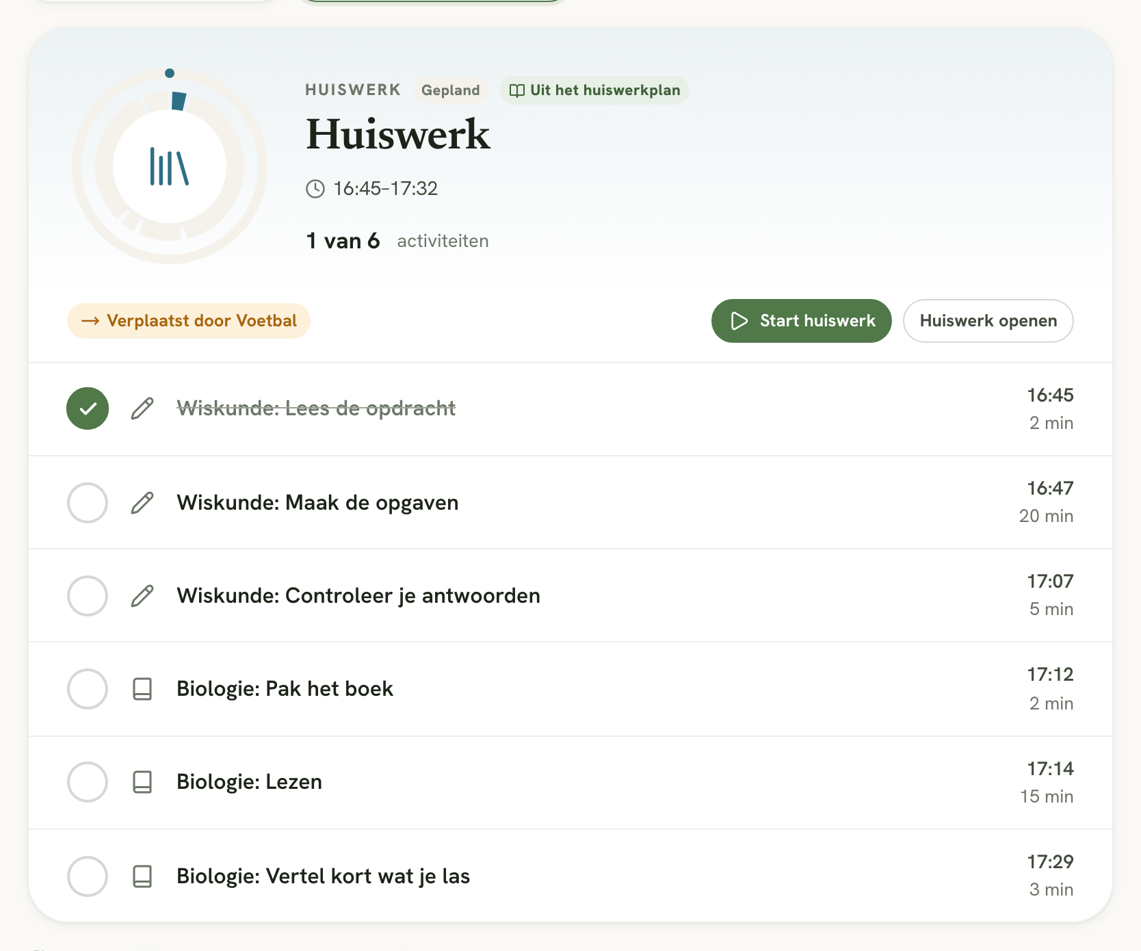Click pencil icon for Maak de opgaven
This screenshot has width=1141, height=951.
click(142, 503)
